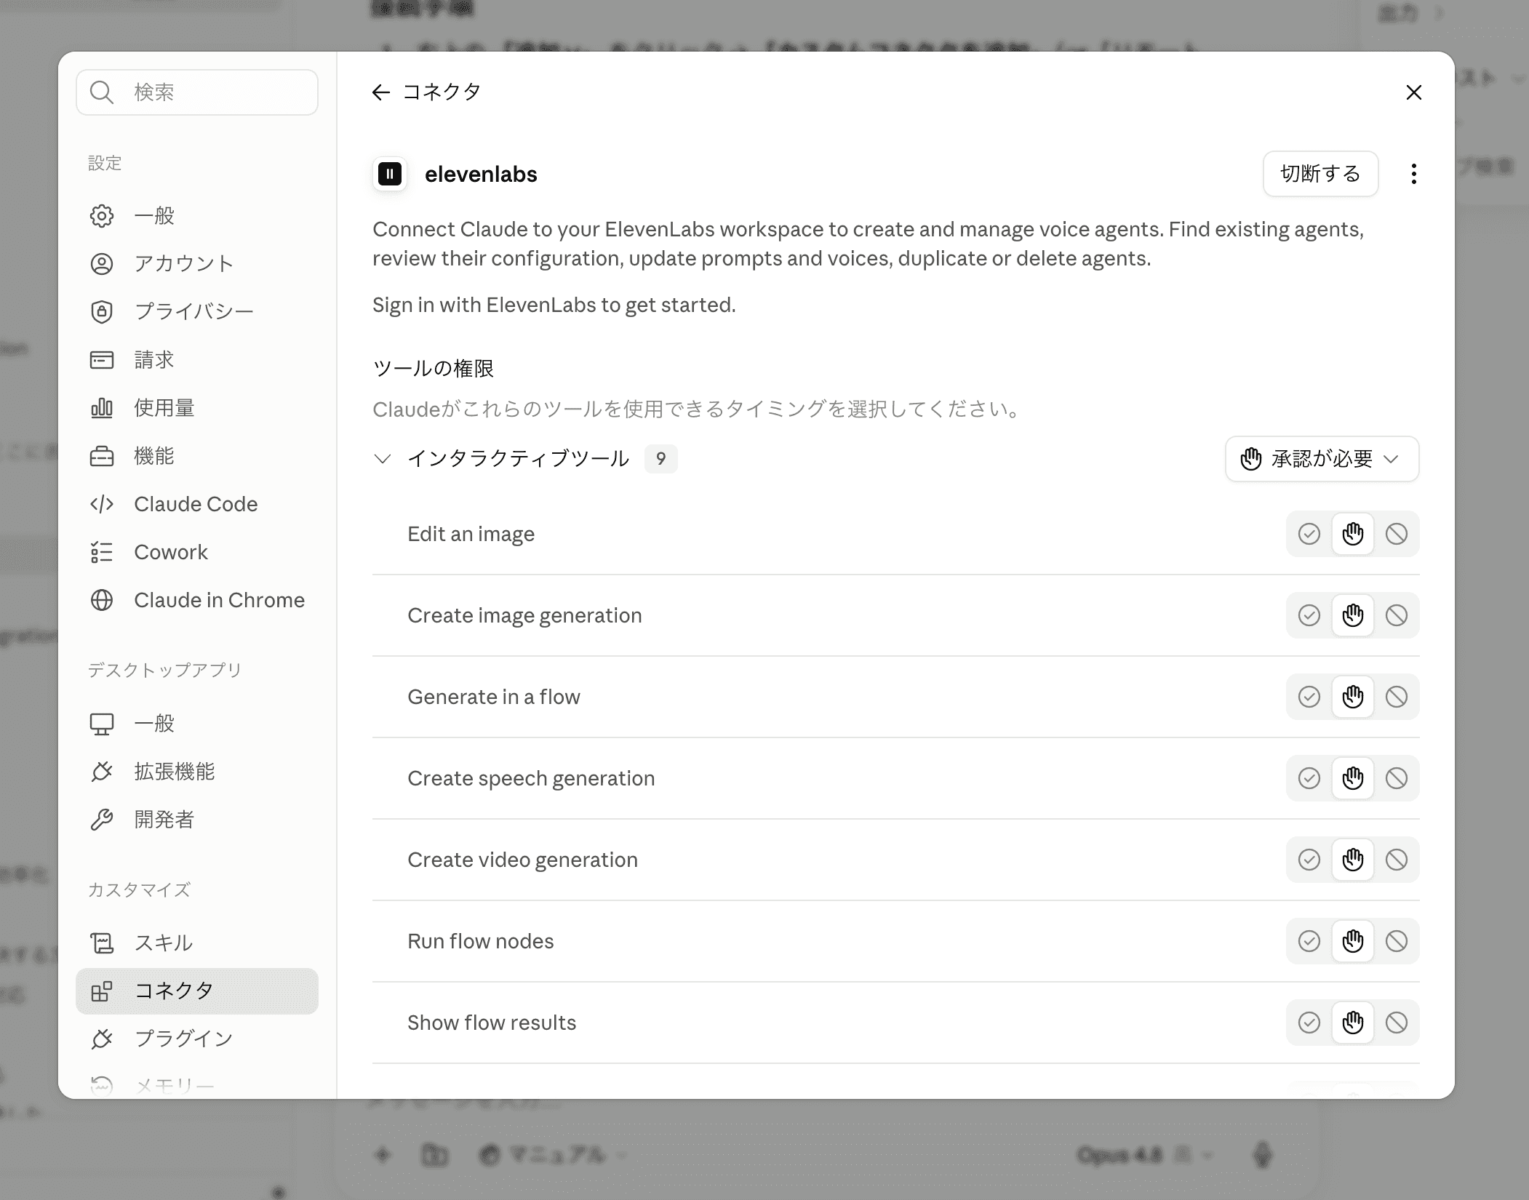Open アカウント settings
The width and height of the screenshot is (1529, 1200).
(197, 264)
